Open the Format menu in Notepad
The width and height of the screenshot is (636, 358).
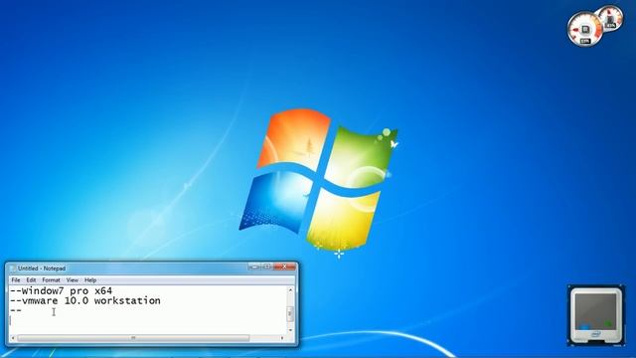pyautogui.click(x=51, y=280)
